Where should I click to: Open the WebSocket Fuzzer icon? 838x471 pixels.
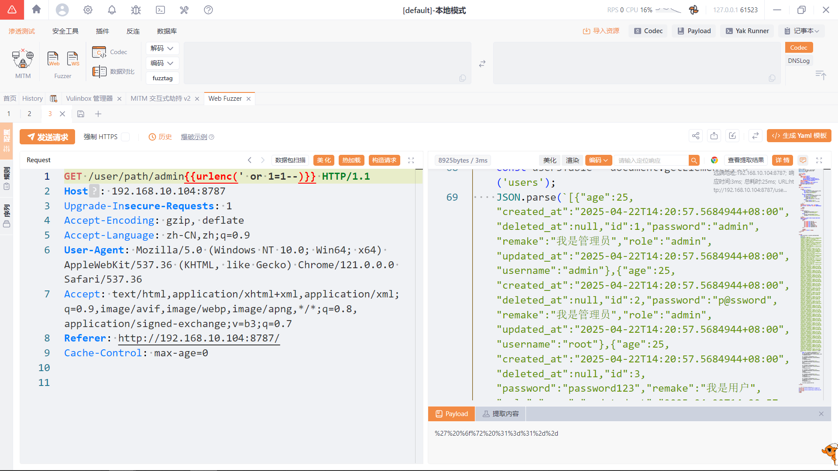pos(72,58)
